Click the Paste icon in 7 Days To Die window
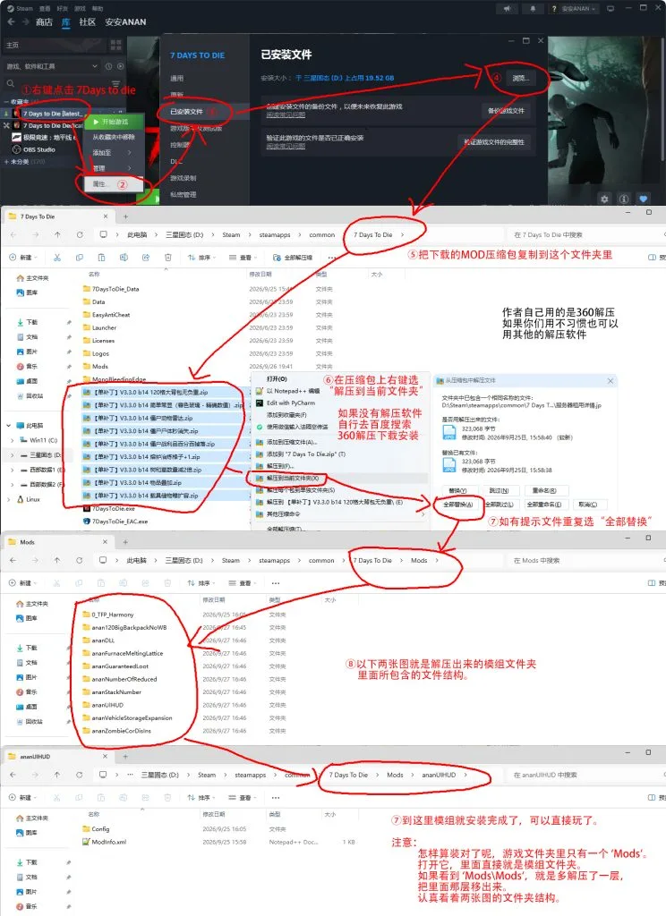Screen dimensions: 666x916 tap(102, 258)
